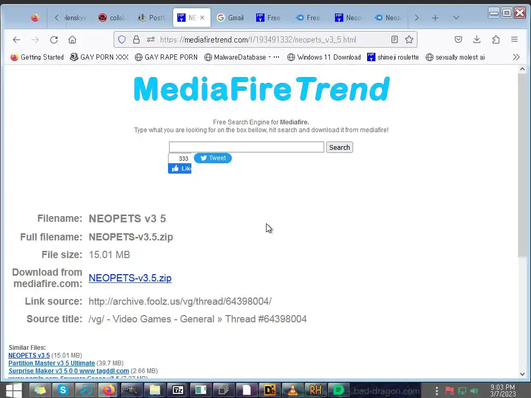Open a new browser tab

click(x=436, y=18)
